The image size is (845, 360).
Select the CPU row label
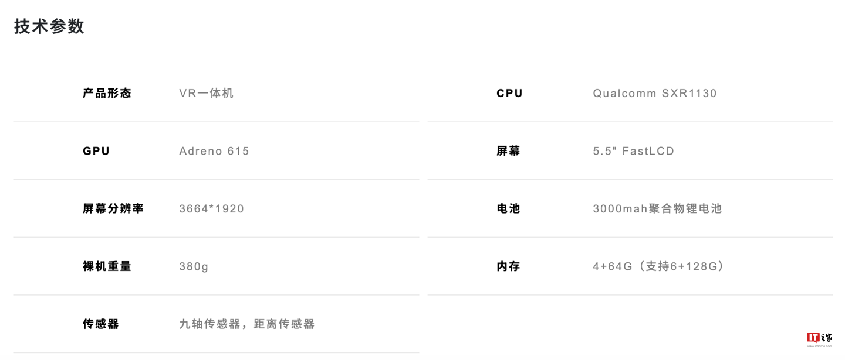[509, 93]
